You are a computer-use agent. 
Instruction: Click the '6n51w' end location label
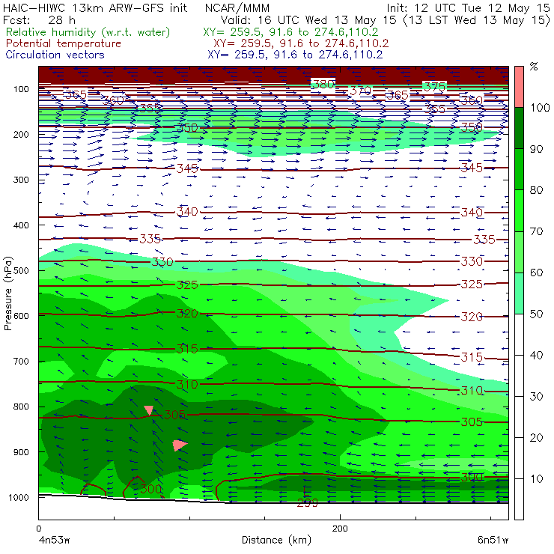click(493, 541)
